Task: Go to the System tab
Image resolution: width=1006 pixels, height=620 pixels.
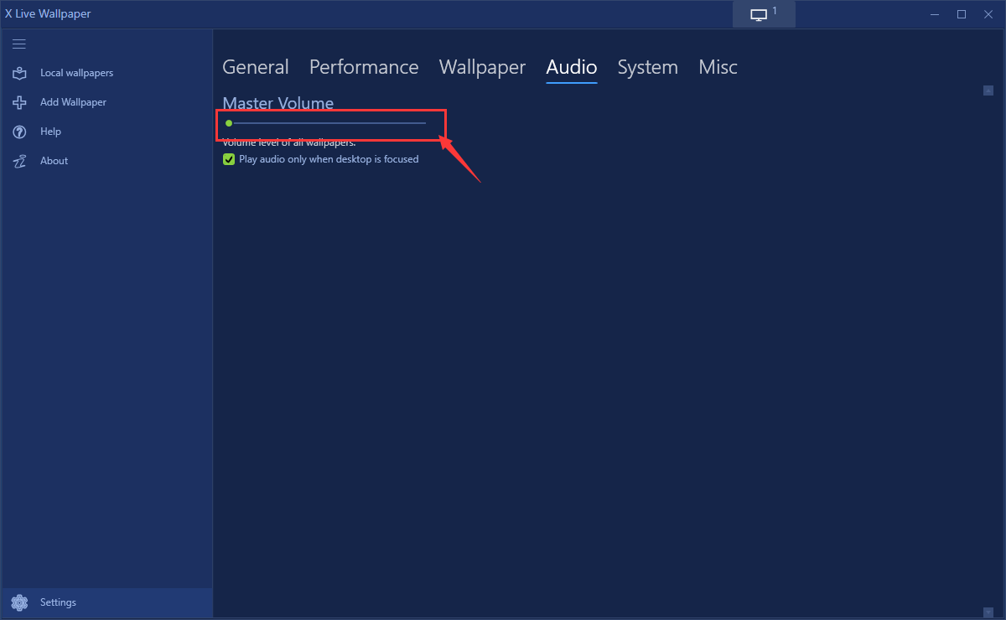Action: (x=647, y=67)
